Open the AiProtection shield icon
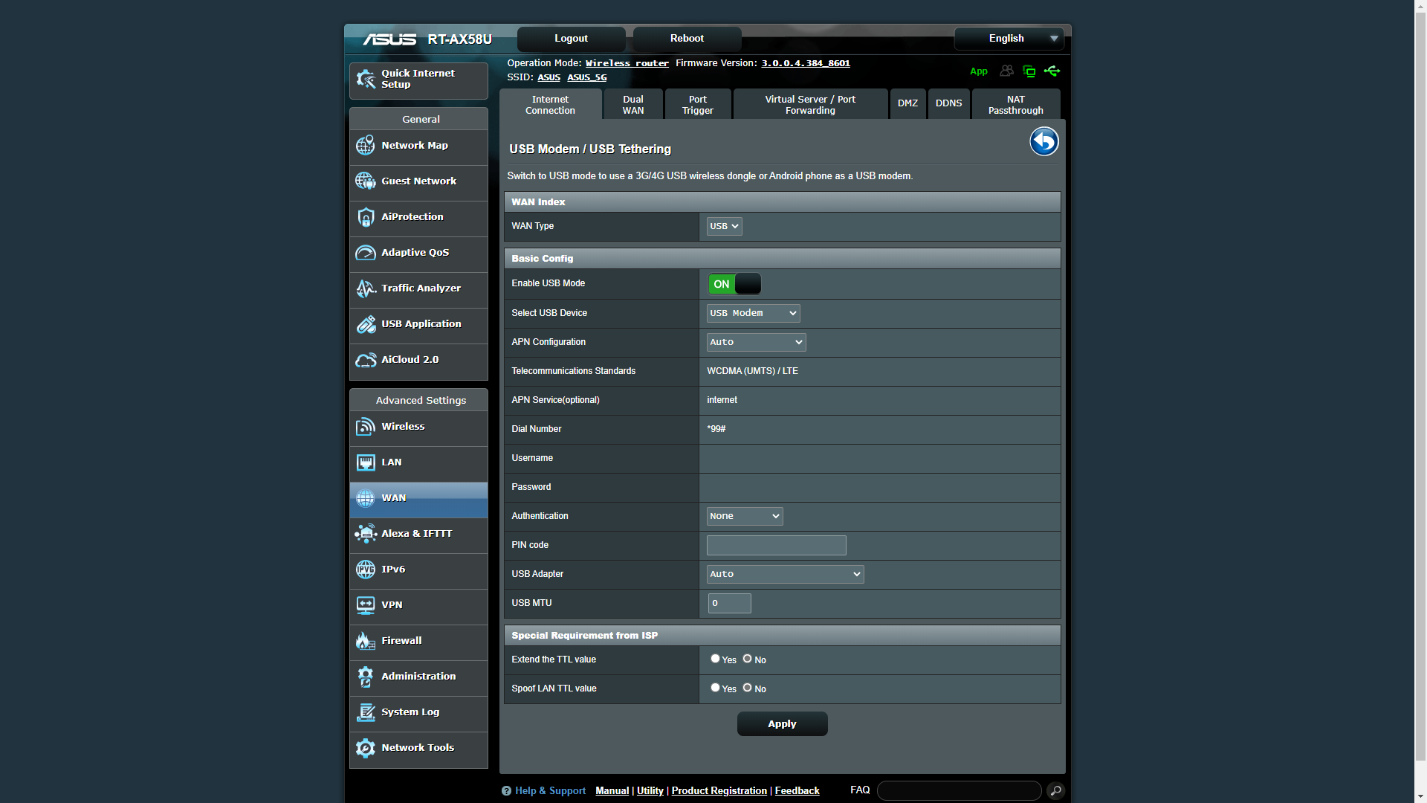The width and height of the screenshot is (1427, 803). click(x=365, y=217)
